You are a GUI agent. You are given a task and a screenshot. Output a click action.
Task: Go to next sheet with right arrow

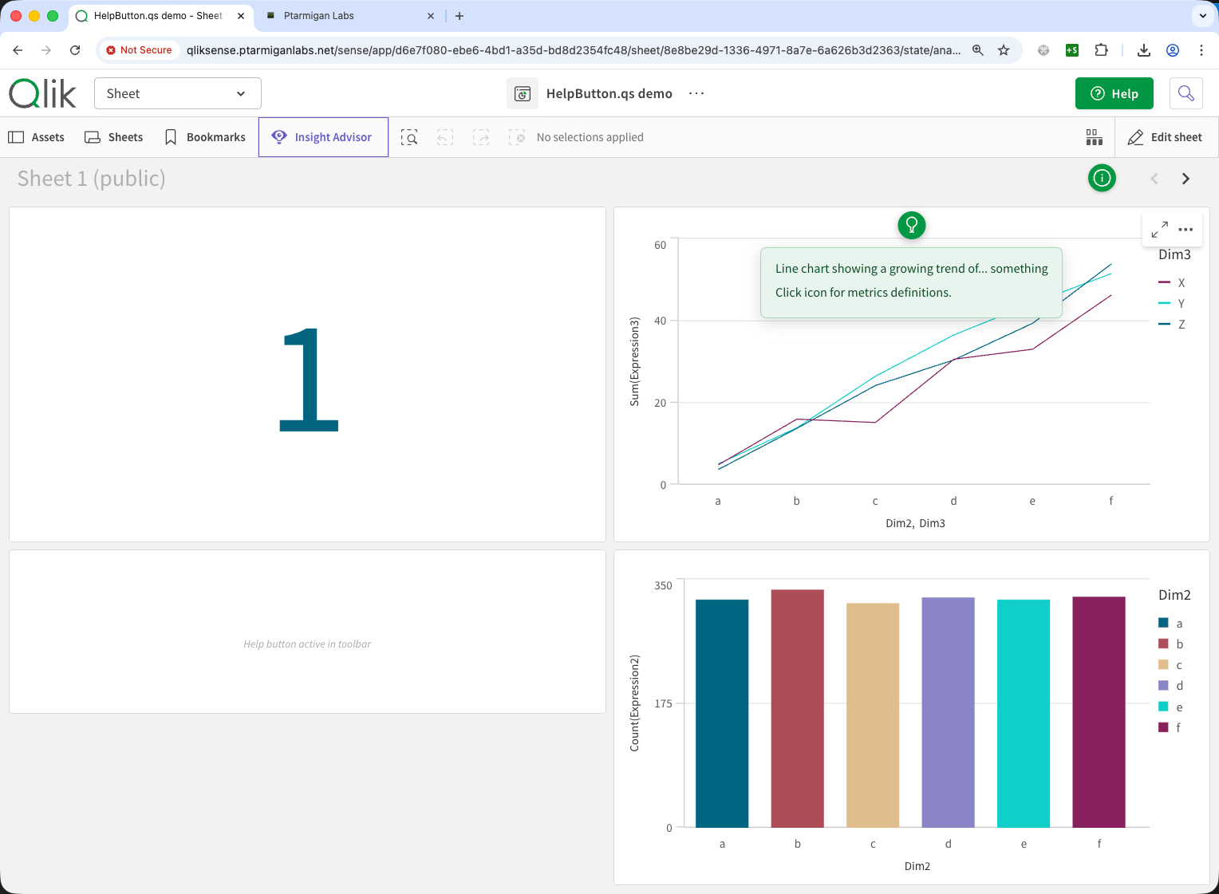pos(1185,179)
